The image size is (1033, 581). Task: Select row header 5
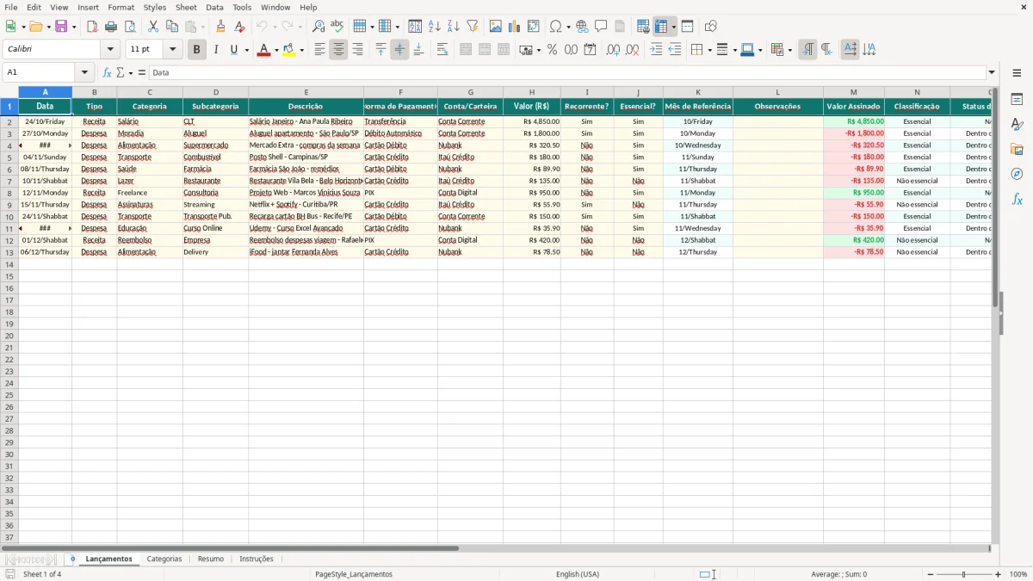[x=9, y=158]
